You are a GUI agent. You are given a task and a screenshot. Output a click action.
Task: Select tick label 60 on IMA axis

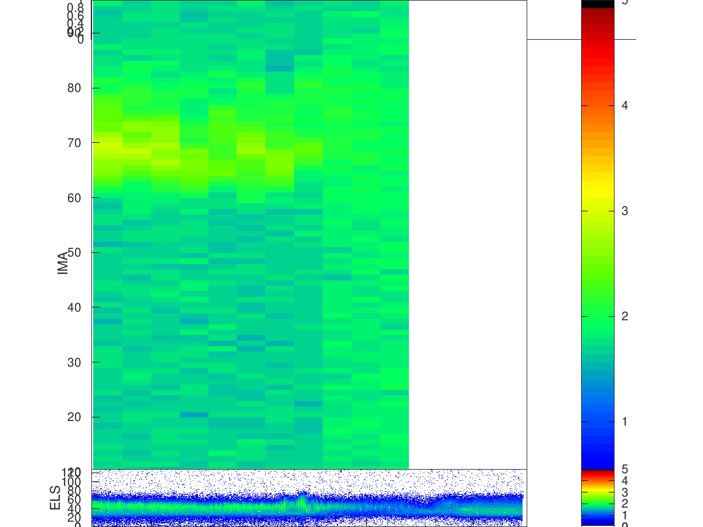(74, 198)
